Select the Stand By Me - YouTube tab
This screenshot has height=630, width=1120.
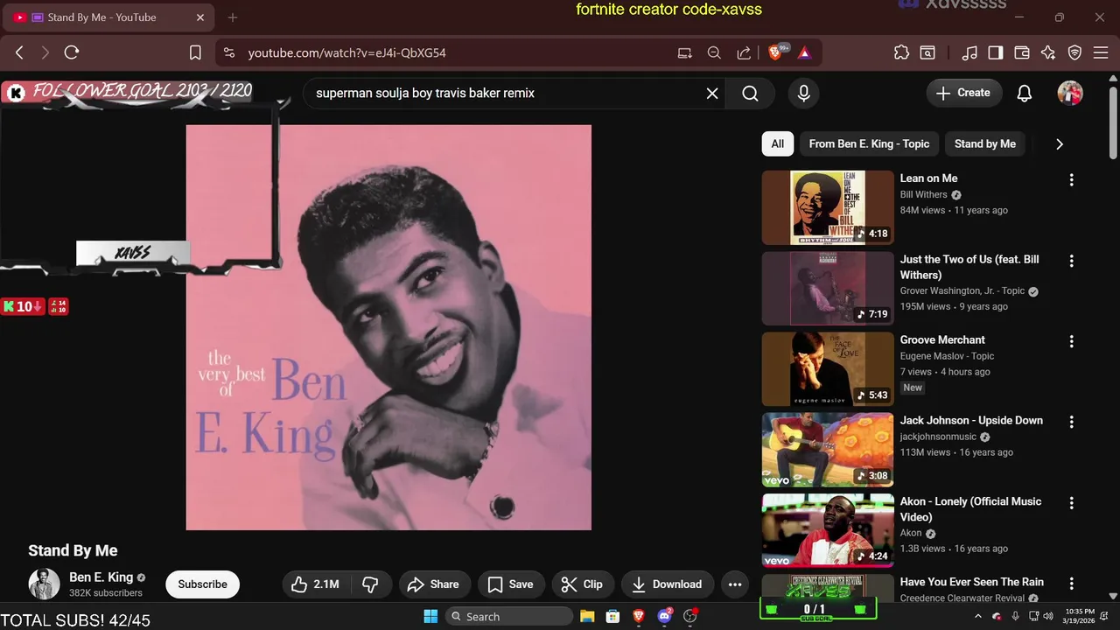(x=109, y=17)
